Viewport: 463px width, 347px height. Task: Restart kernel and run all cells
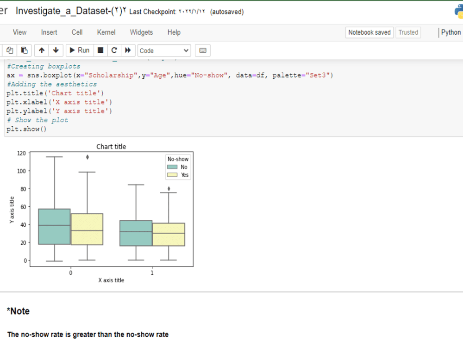click(x=128, y=50)
